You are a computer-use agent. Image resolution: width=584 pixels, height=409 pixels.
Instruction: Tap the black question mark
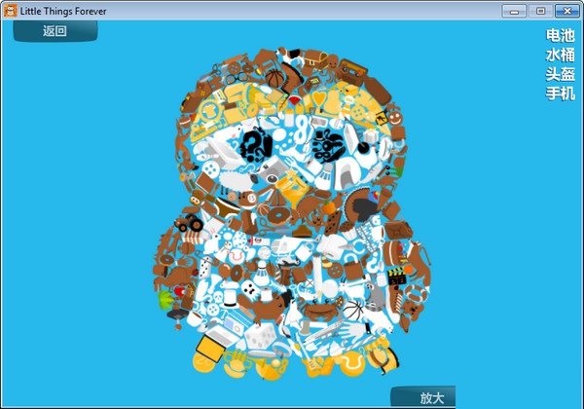click(255, 144)
